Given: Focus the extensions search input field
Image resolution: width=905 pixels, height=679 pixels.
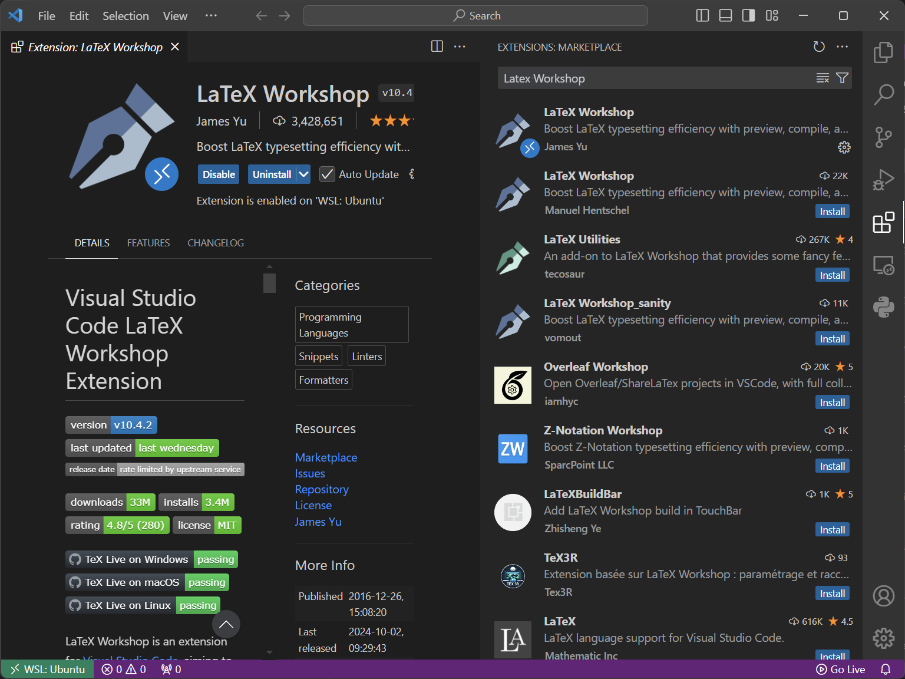Looking at the screenshot, I should click(654, 78).
